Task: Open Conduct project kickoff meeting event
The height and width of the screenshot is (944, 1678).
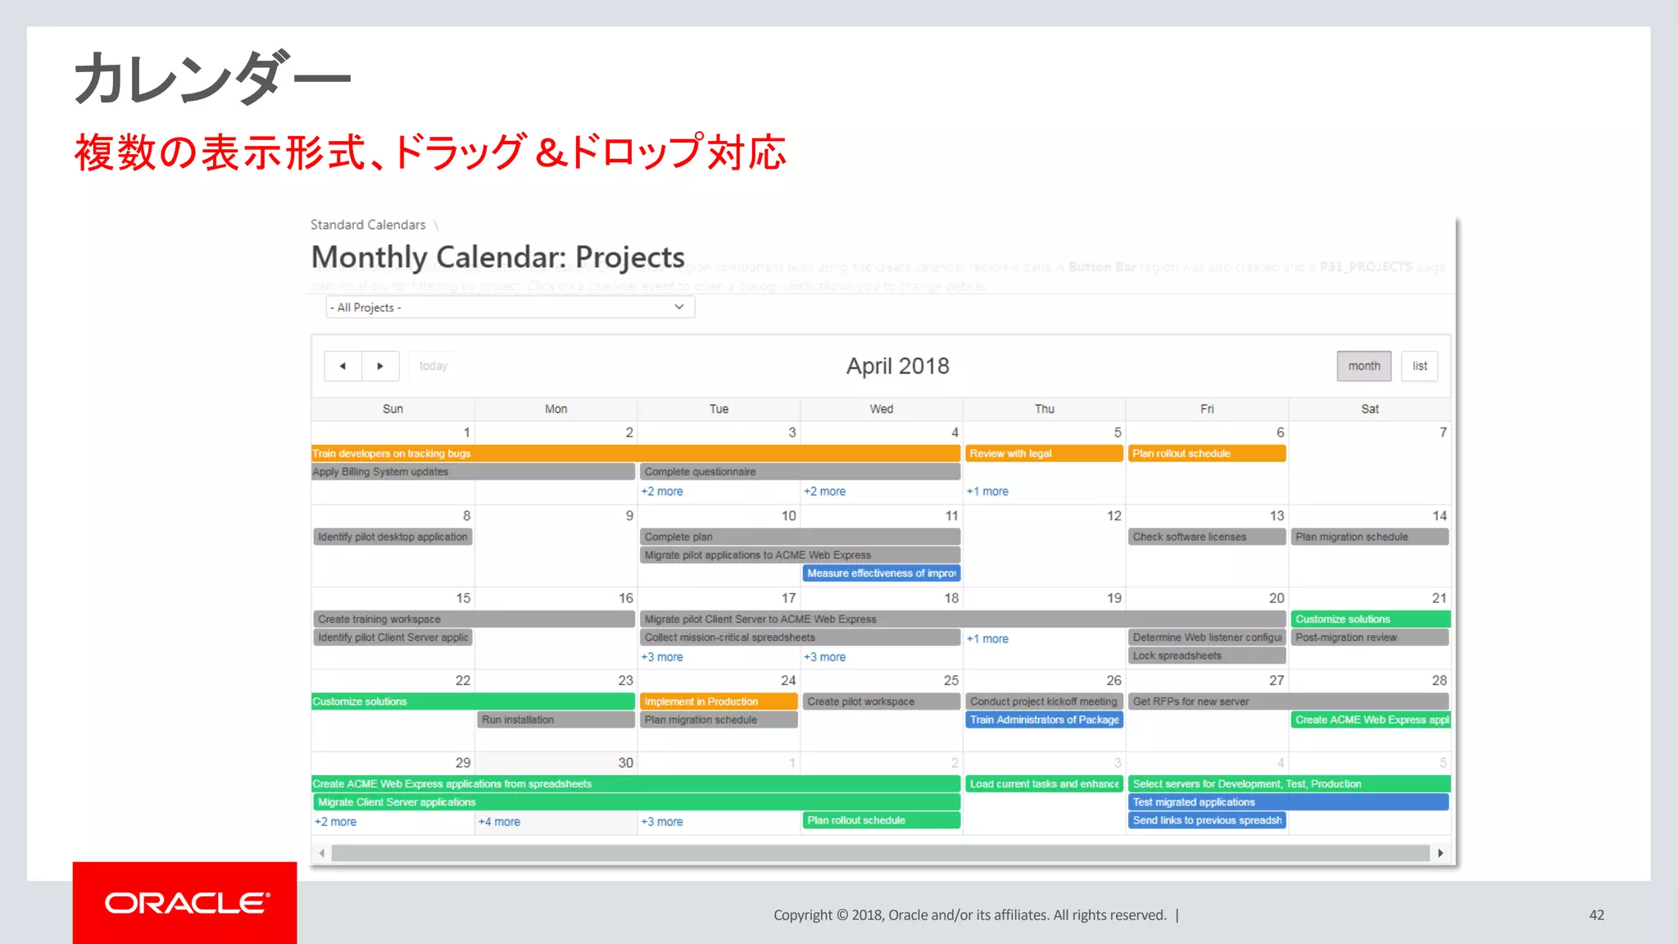Action: (1044, 701)
